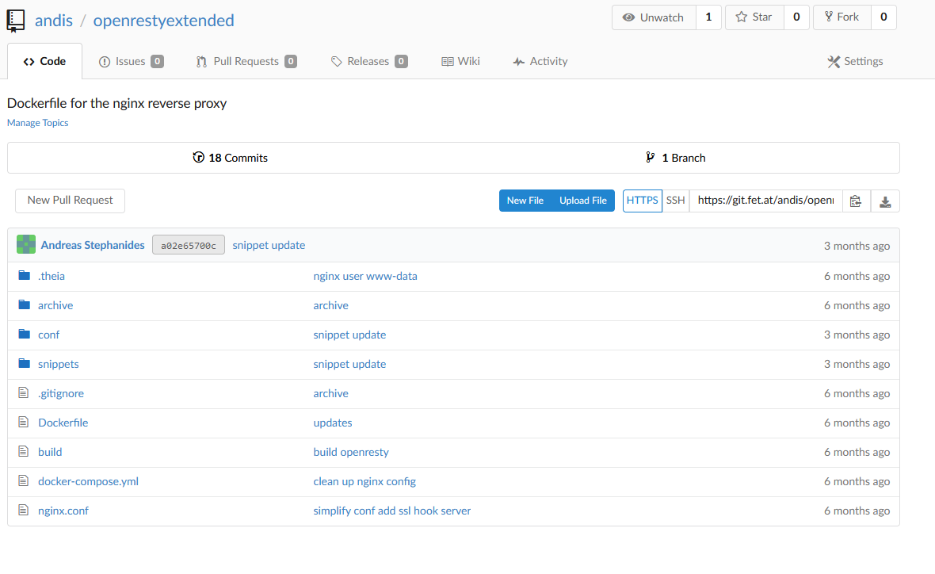Download repository archive via the download icon

[885, 201]
